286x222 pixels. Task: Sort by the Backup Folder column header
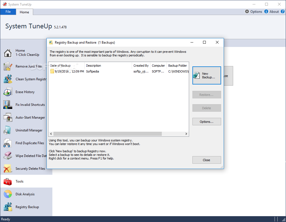(178, 66)
